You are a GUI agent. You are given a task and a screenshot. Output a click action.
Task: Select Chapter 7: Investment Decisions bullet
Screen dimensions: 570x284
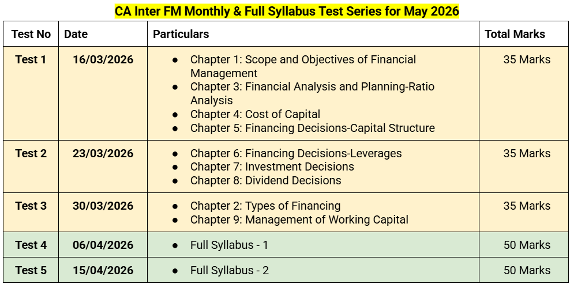[272, 166]
